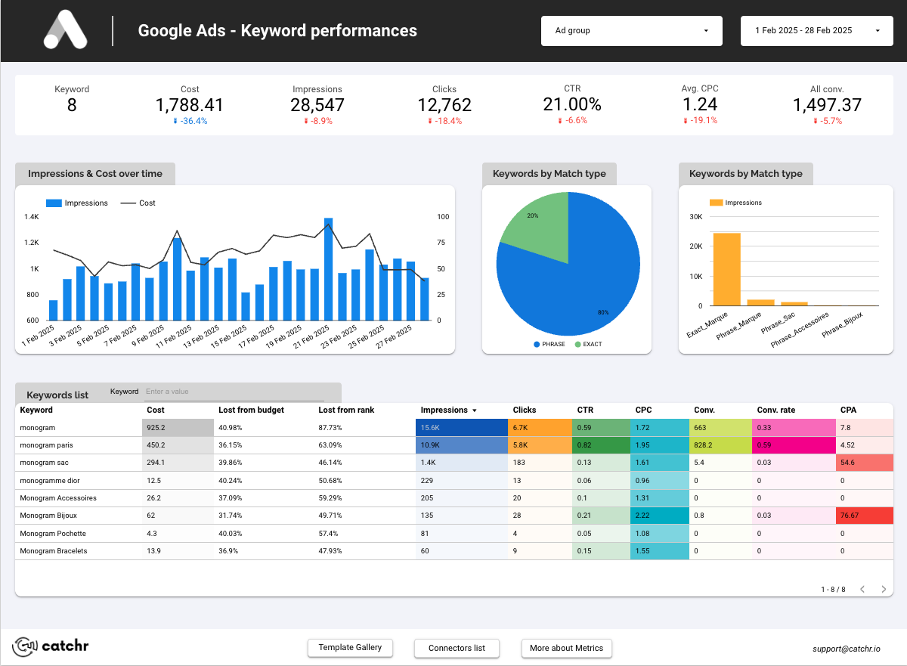Hide the Cost line via the chart legend
The width and height of the screenshot is (907, 666).
point(139,203)
